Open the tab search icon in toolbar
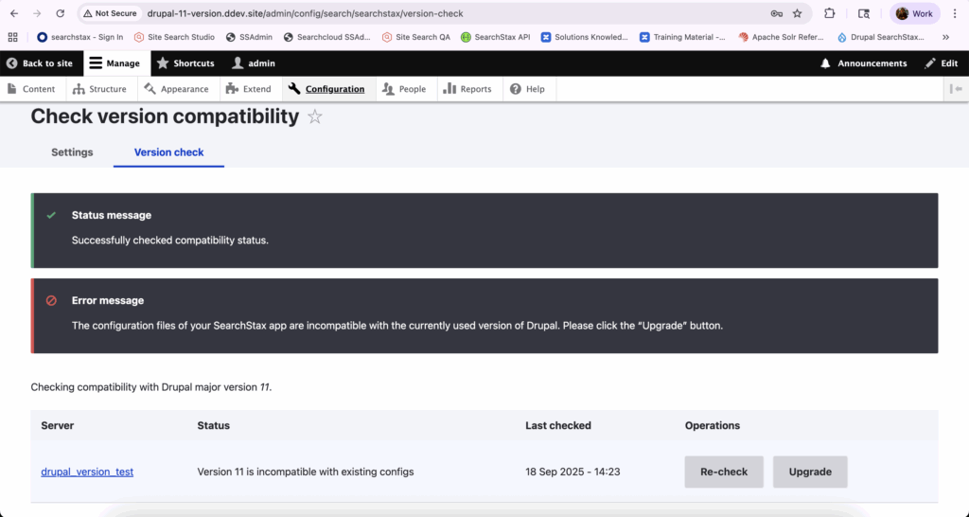Screen dimensions: 969x517 (864, 13)
